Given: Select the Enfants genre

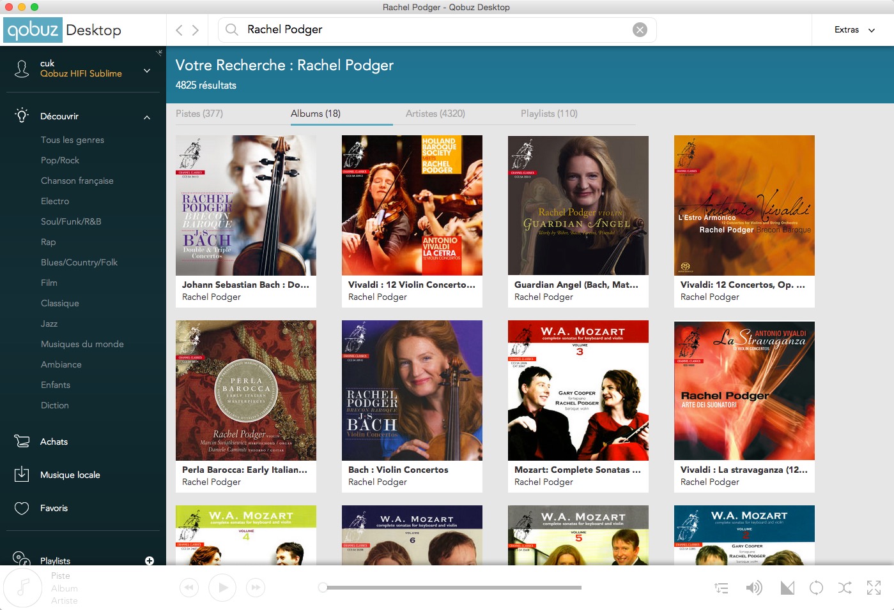Looking at the screenshot, I should click(56, 385).
